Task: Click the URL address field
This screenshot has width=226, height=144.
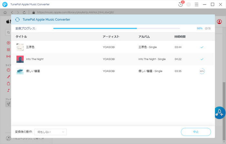Action: [75, 12]
